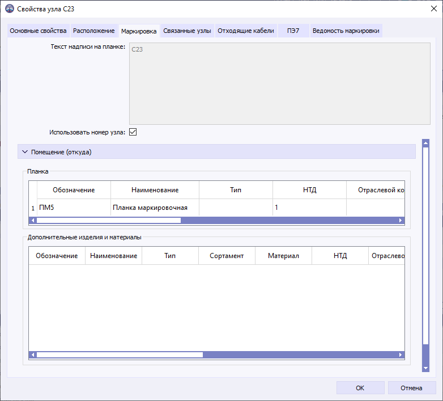Collapse the Помещение (откуда) section

click(216, 152)
